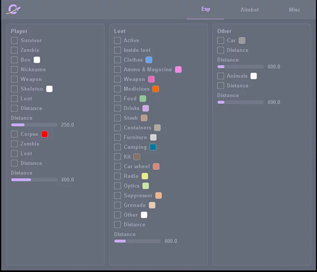
Task: Click the Player distance slider showing 250.0
Action: point(34,125)
